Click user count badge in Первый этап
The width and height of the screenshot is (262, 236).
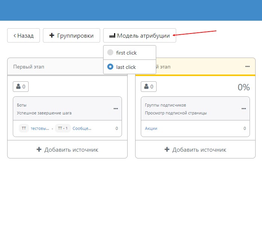point(21,87)
